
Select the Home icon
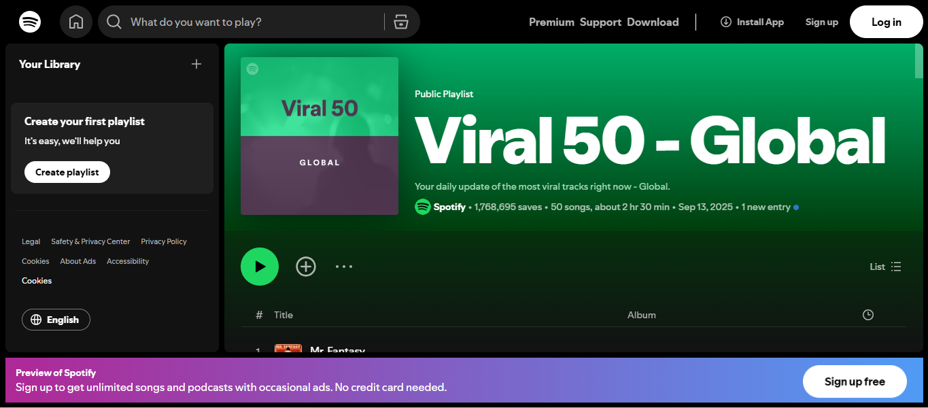click(x=75, y=21)
